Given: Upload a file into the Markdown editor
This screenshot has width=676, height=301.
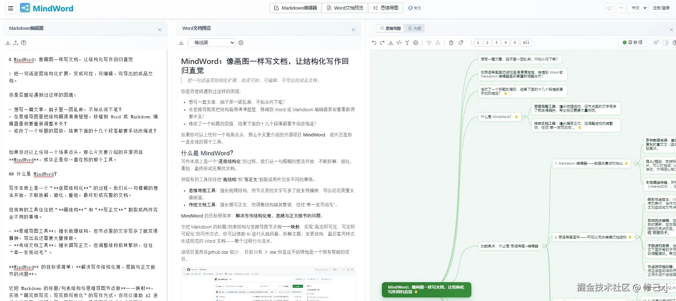Looking at the screenshot, I should [16, 43].
